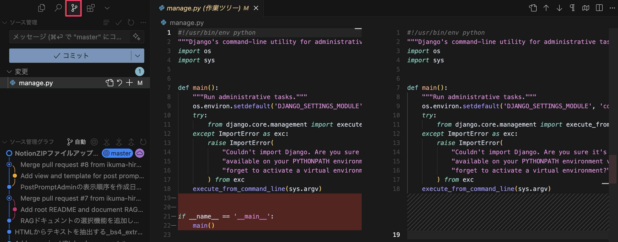
Task: Click the commit checkmark icon in header
Action: 118,23
